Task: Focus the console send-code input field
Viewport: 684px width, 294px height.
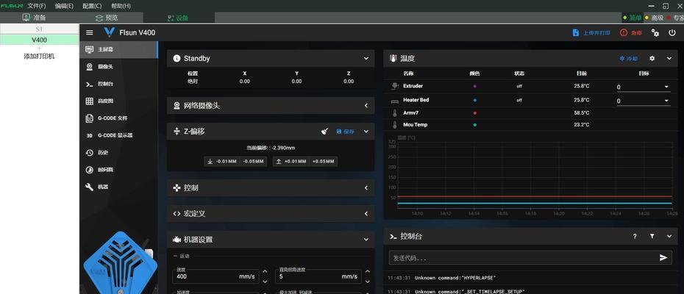Action: pos(524,258)
